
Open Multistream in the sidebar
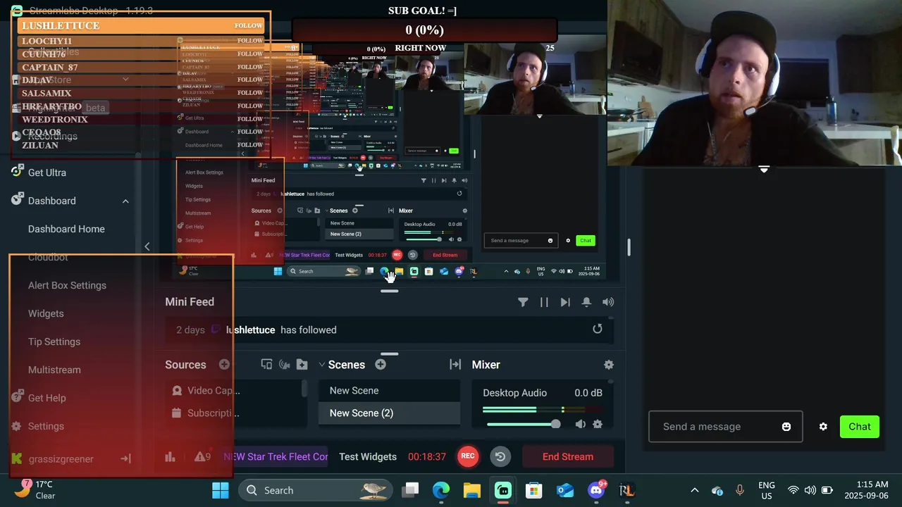click(x=54, y=370)
